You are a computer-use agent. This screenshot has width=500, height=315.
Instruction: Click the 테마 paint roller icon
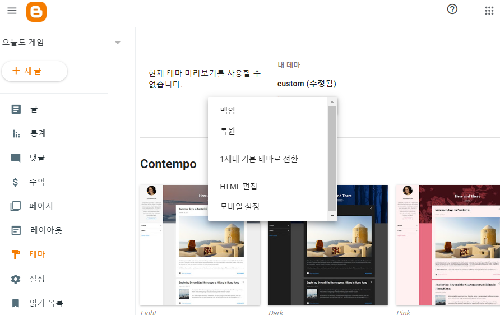tap(16, 254)
